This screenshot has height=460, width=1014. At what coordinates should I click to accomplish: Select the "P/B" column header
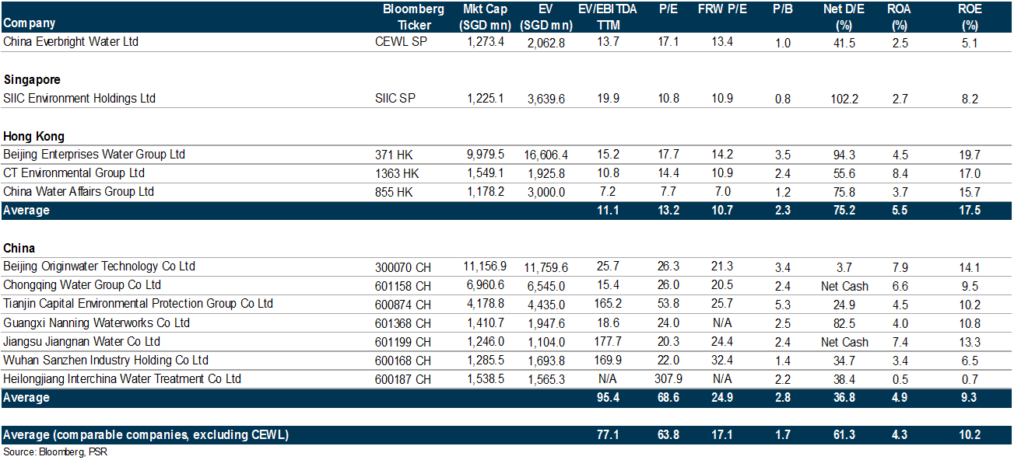[783, 9]
